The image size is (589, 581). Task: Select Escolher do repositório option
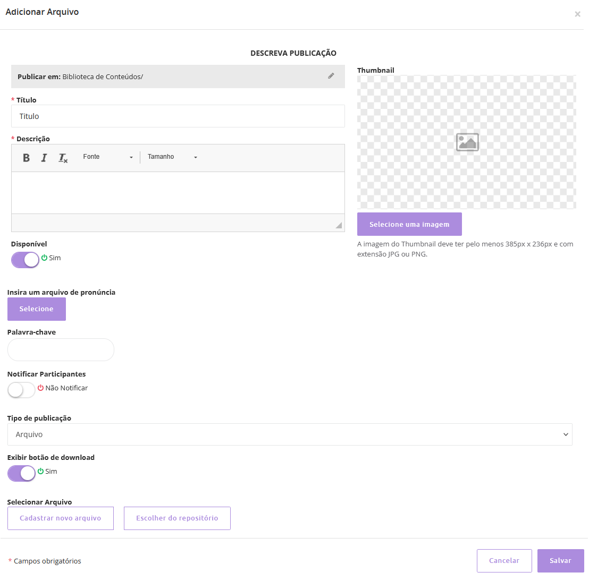177,518
